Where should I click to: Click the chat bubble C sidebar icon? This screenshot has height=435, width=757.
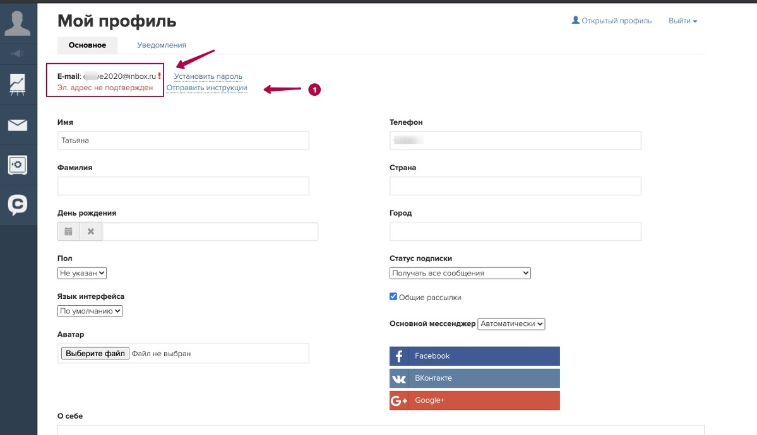[18, 205]
